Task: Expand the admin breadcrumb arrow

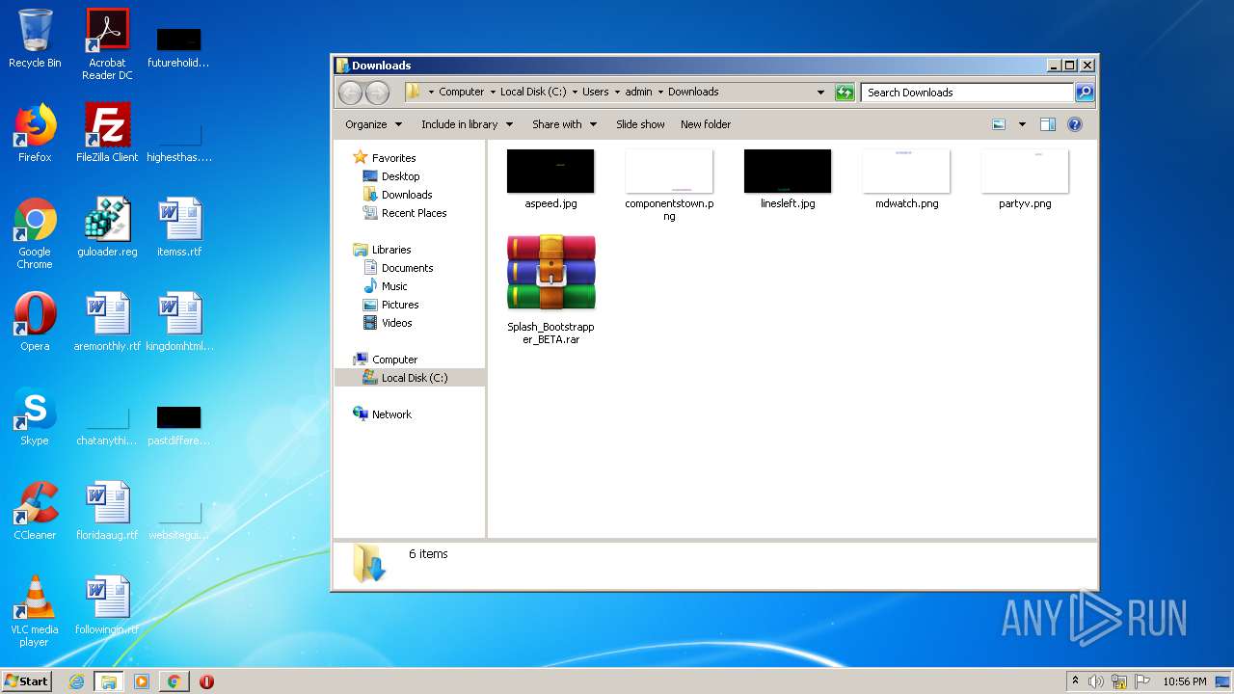Action: (x=660, y=93)
